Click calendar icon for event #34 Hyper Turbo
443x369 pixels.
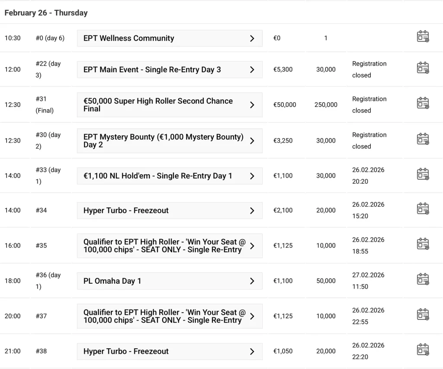point(423,209)
